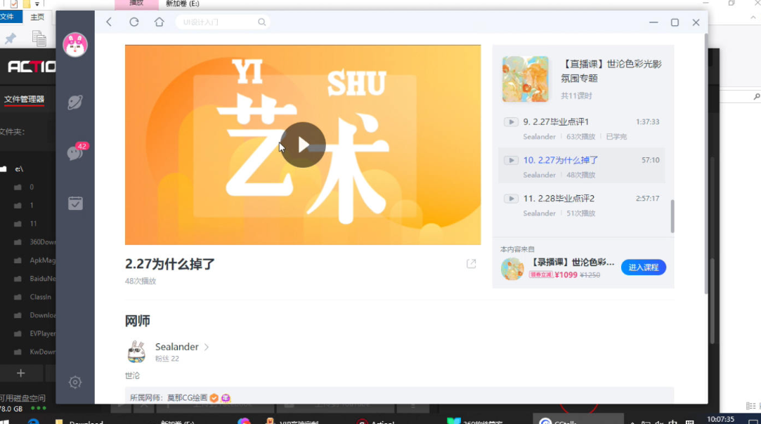
Task: Open CCtalk taskbar button
Action: pos(578,420)
